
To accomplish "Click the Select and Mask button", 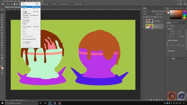I will click(x=79, y=4).
